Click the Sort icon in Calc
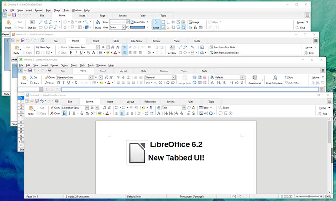The image size is (336, 201). pos(288,77)
